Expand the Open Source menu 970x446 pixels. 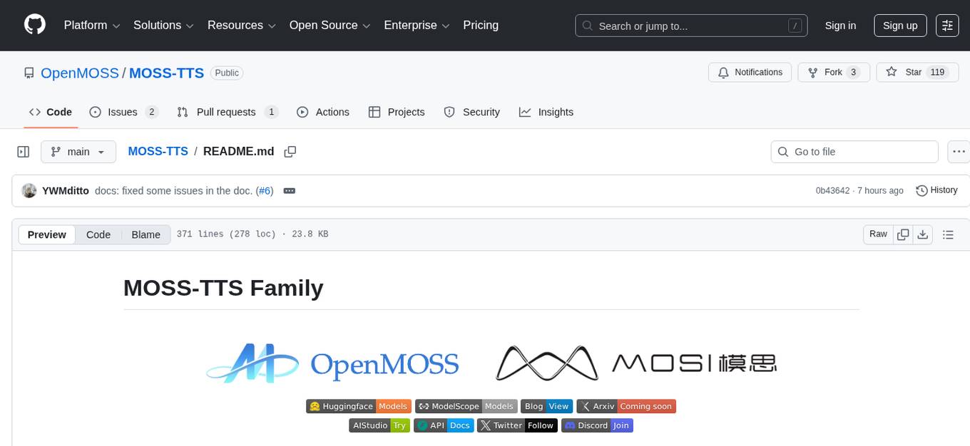pos(330,25)
